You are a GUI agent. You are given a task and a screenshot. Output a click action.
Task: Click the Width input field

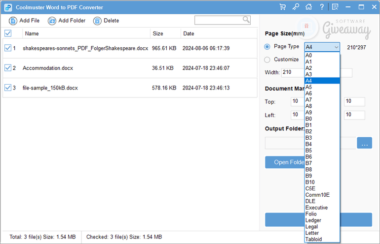[293, 72]
